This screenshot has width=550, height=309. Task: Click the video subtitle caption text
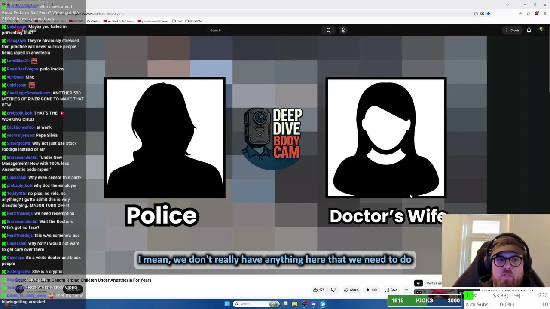(275, 260)
